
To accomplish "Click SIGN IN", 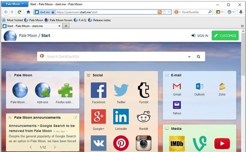I will tap(200, 36).
